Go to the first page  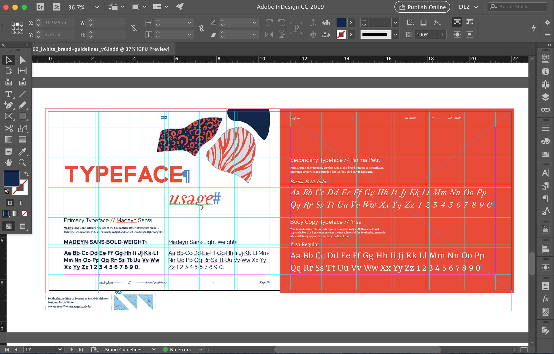point(7,349)
